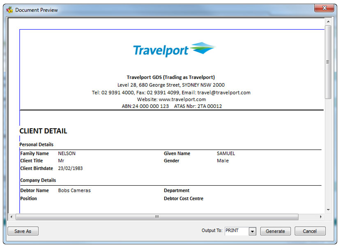Click the PRINT output field

[x=237, y=231]
